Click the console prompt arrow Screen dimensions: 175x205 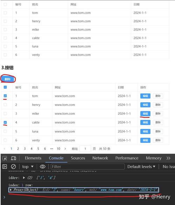tap(4, 197)
